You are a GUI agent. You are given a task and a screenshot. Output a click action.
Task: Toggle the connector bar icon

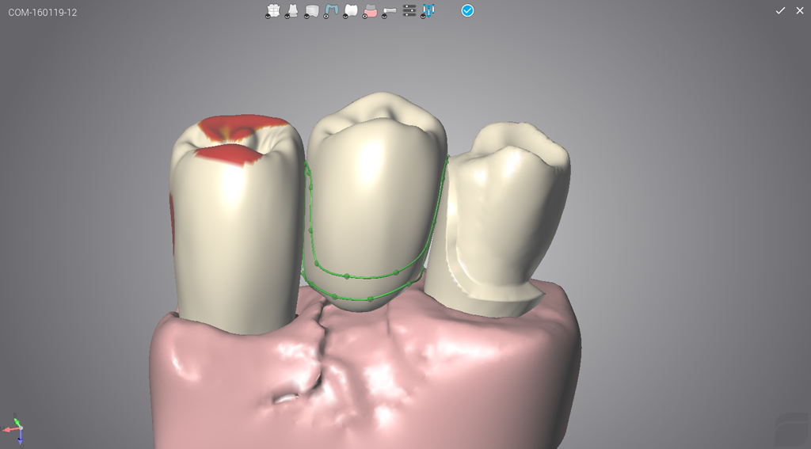pyautogui.click(x=389, y=11)
